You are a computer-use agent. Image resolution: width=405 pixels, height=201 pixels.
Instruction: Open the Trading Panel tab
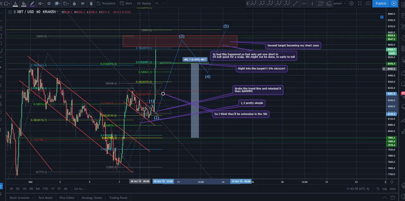coord(118,198)
